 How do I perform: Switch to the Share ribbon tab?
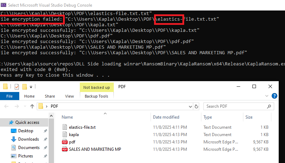click(50, 96)
